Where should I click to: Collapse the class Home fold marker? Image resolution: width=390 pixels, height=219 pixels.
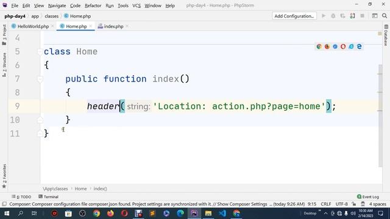pyautogui.click(x=40, y=52)
